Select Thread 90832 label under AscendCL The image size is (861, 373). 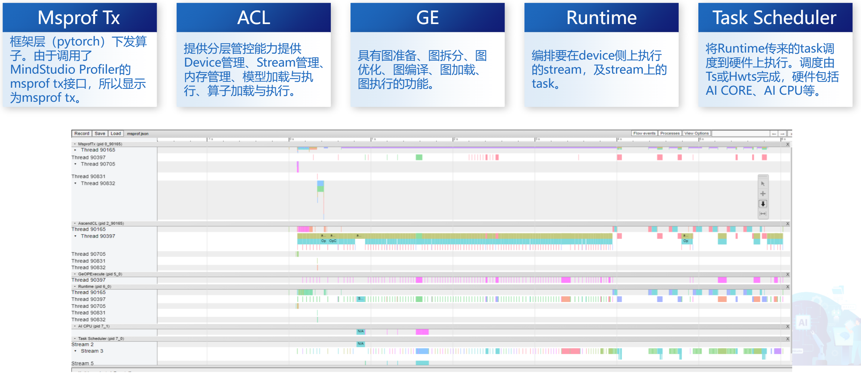click(x=88, y=268)
